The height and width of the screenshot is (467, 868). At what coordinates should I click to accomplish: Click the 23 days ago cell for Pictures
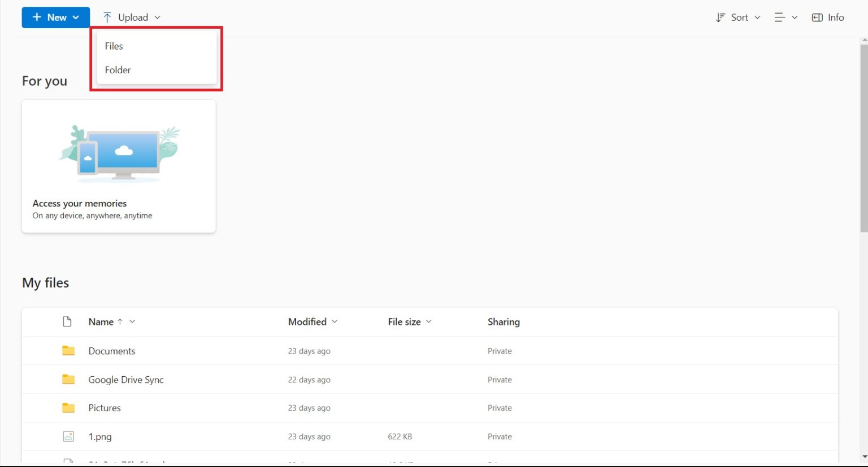coord(309,408)
